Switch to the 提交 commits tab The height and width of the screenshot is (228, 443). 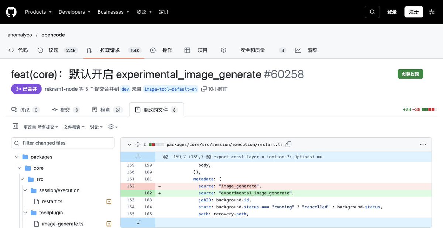(65, 110)
